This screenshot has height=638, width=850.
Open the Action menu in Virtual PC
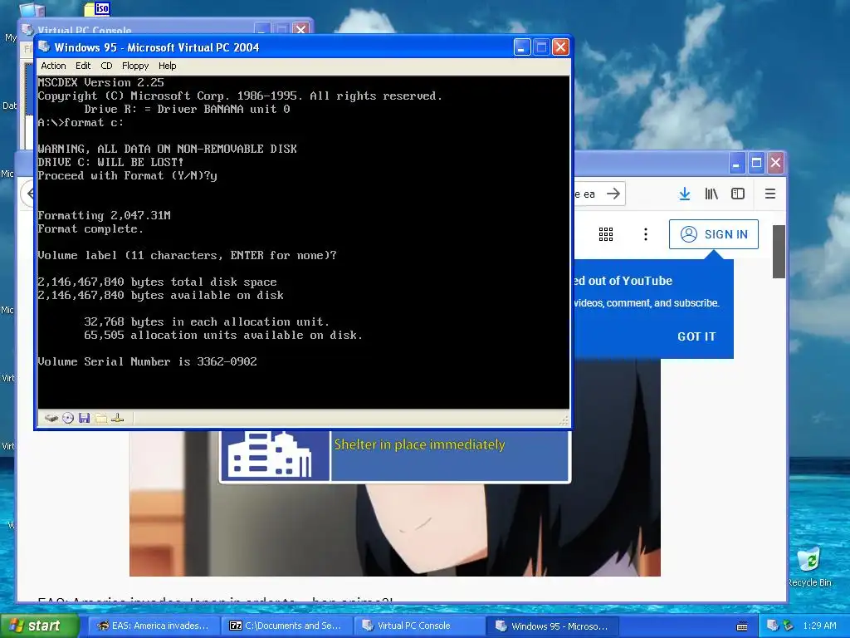pos(53,66)
